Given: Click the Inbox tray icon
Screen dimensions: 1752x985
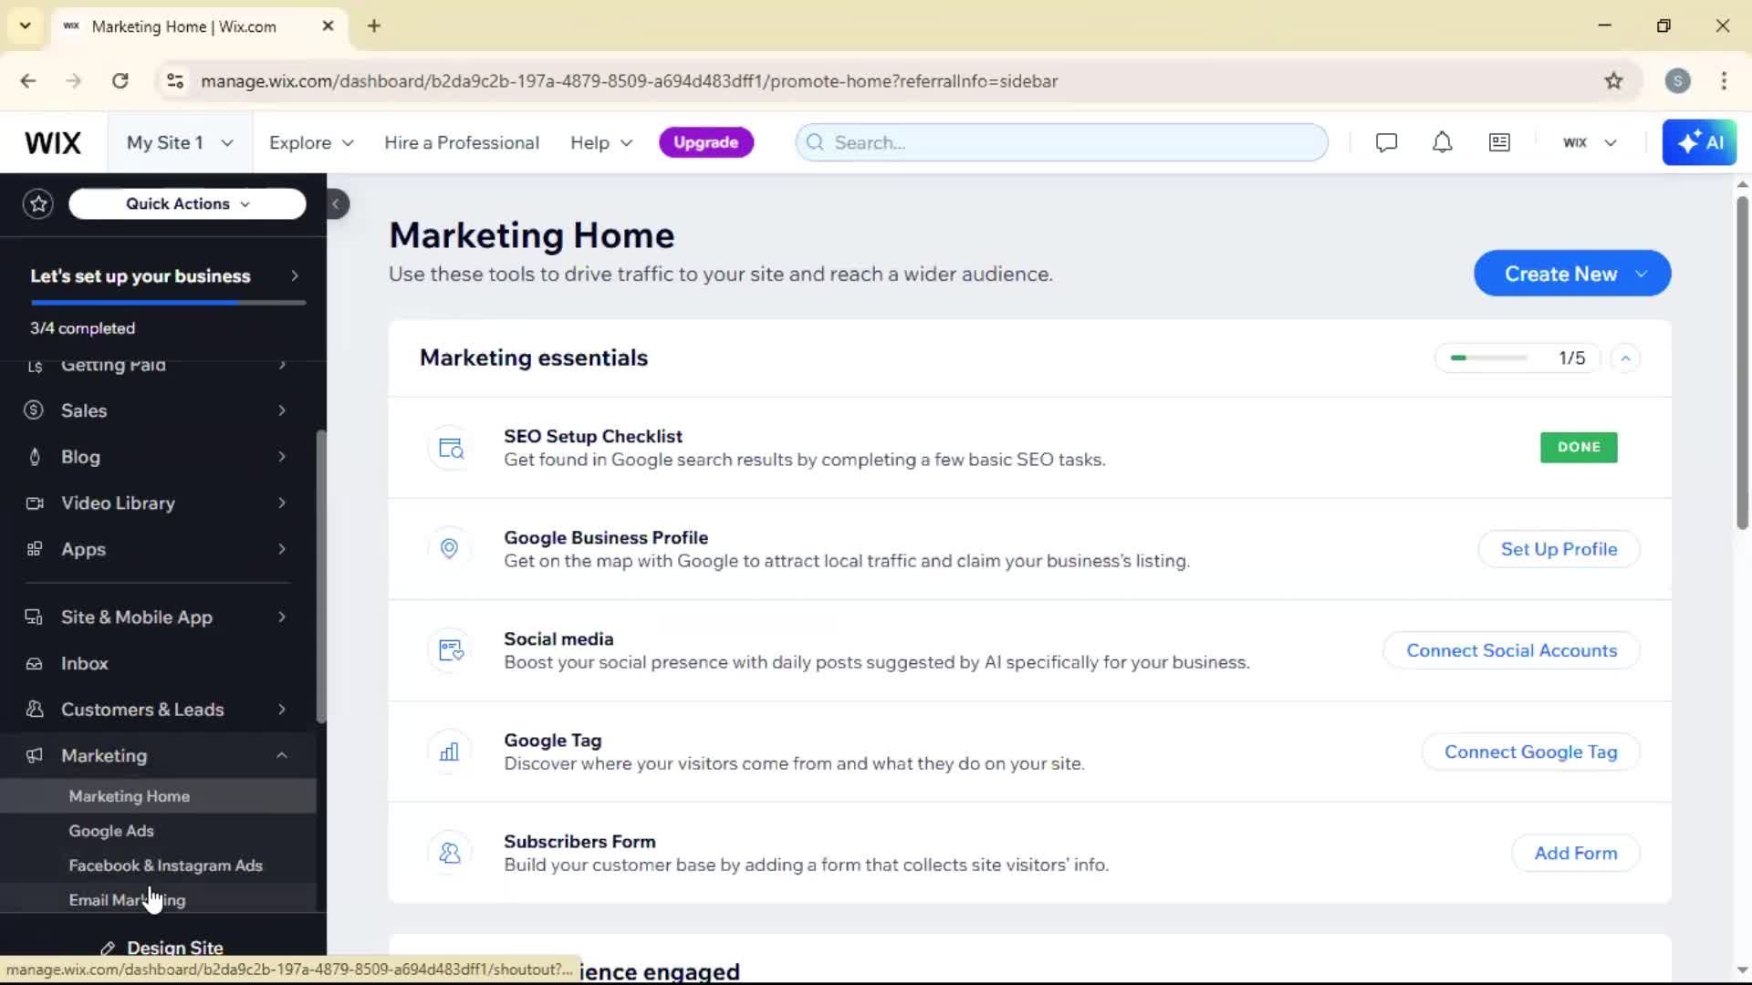Looking at the screenshot, I should (35, 664).
